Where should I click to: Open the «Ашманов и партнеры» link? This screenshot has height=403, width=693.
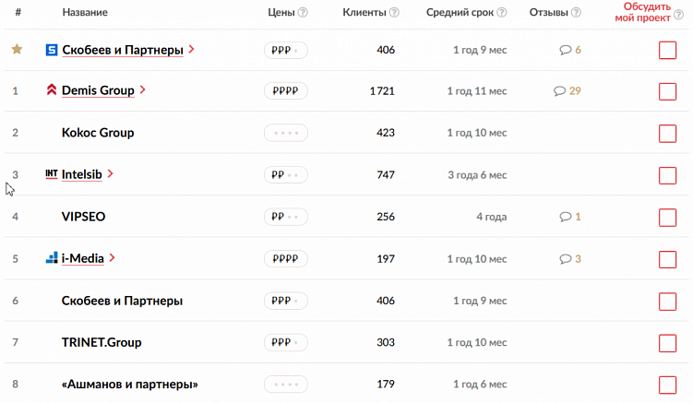coord(129,384)
